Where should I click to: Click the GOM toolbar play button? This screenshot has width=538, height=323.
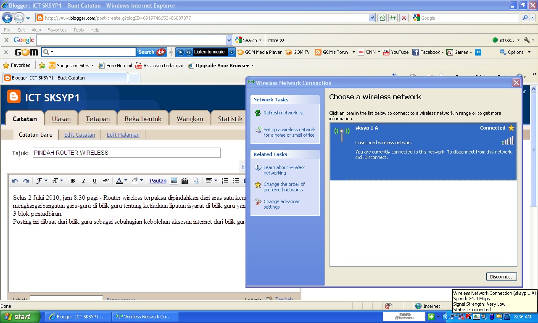(180, 52)
